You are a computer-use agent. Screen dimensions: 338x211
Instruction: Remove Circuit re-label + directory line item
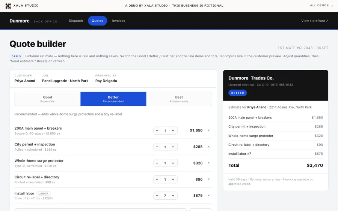pyautogui.click(x=208, y=179)
